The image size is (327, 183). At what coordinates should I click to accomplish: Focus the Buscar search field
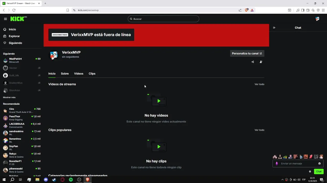pyautogui.click(x=163, y=19)
